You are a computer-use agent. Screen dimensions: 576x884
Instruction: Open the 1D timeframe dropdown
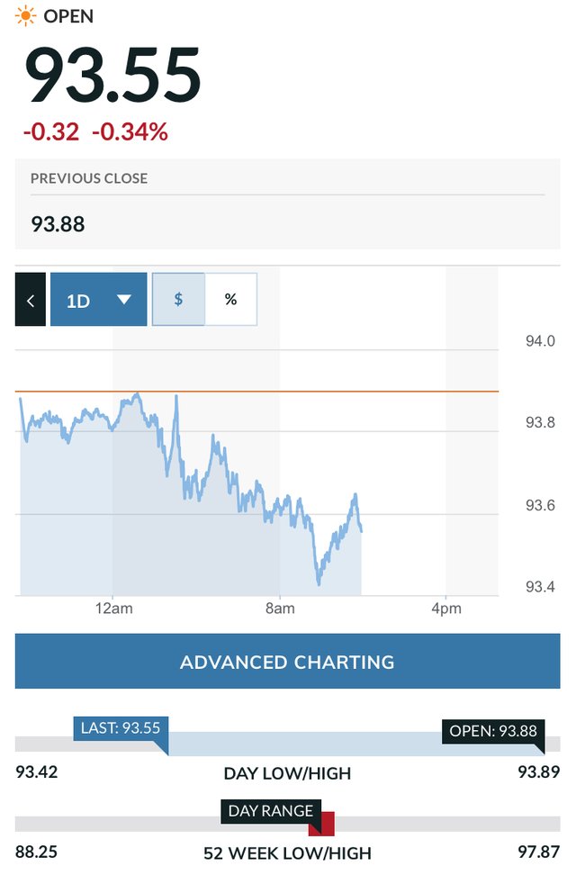tap(98, 300)
